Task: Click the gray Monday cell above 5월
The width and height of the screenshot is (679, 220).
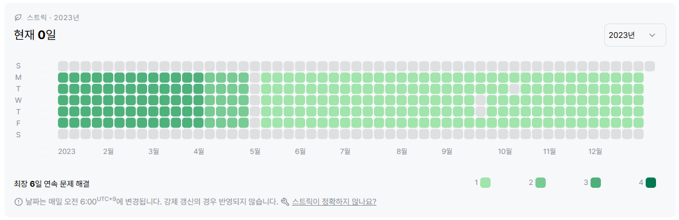Action: coord(255,78)
